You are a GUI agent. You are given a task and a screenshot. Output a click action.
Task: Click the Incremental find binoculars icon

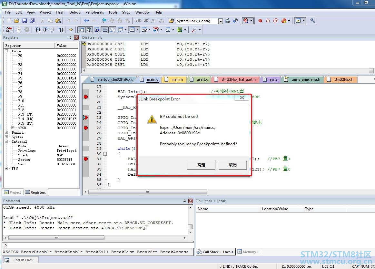(236, 21)
